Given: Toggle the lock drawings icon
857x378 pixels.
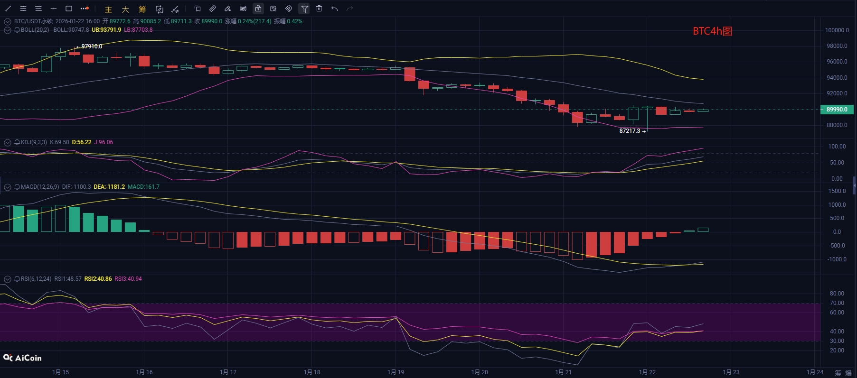Looking at the screenshot, I should click(x=258, y=9).
